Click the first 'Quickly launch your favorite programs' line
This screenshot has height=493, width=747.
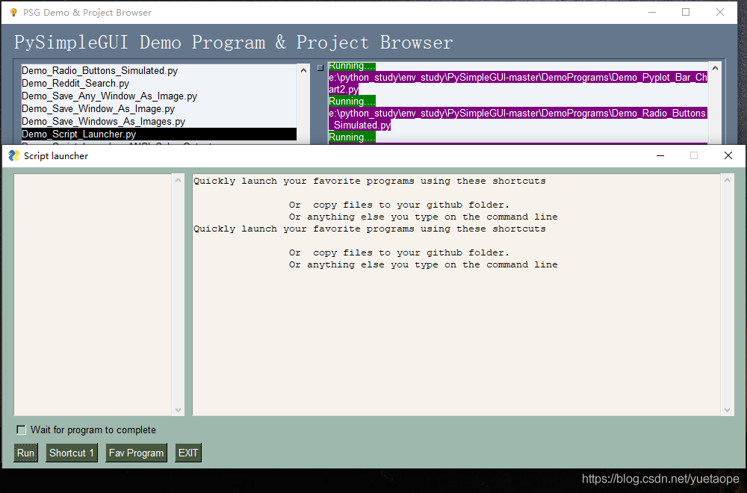click(x=370, y=181)
